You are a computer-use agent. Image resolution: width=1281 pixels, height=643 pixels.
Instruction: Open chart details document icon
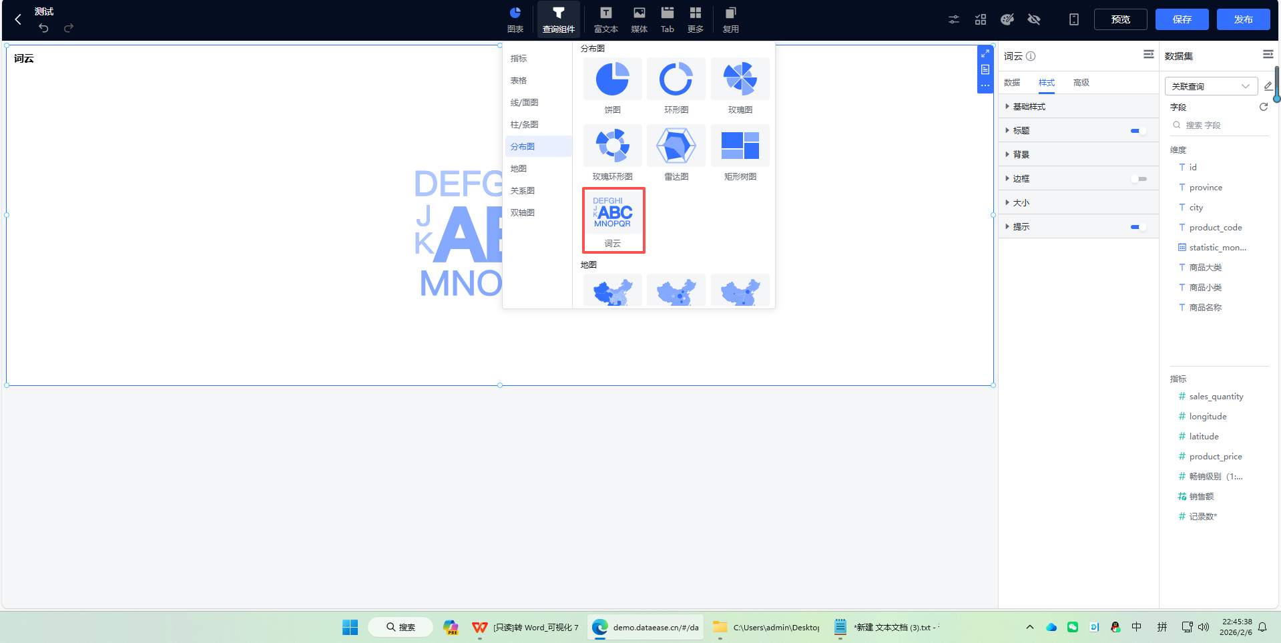(985, 69)
